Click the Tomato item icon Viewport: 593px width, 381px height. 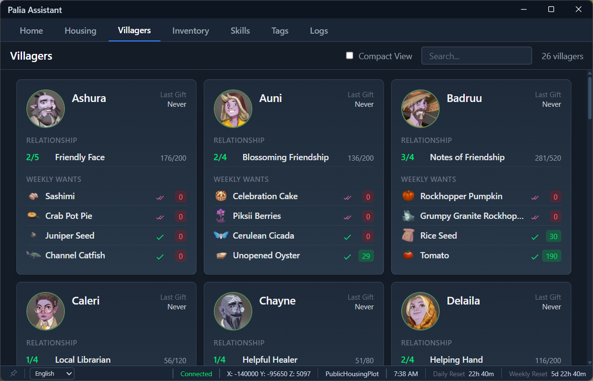click(x=408, y=255)
